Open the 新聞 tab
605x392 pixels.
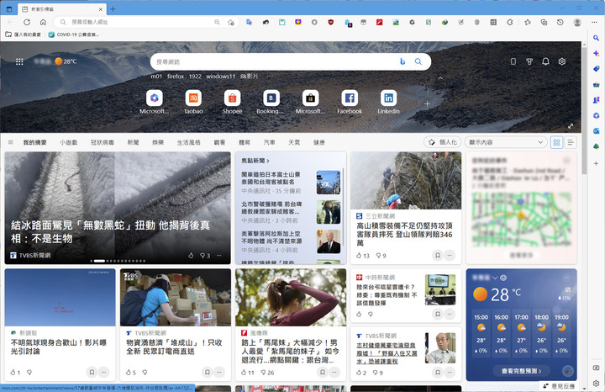tap(133, 142)
